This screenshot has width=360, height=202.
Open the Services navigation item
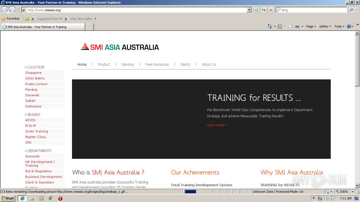[128, 64]
